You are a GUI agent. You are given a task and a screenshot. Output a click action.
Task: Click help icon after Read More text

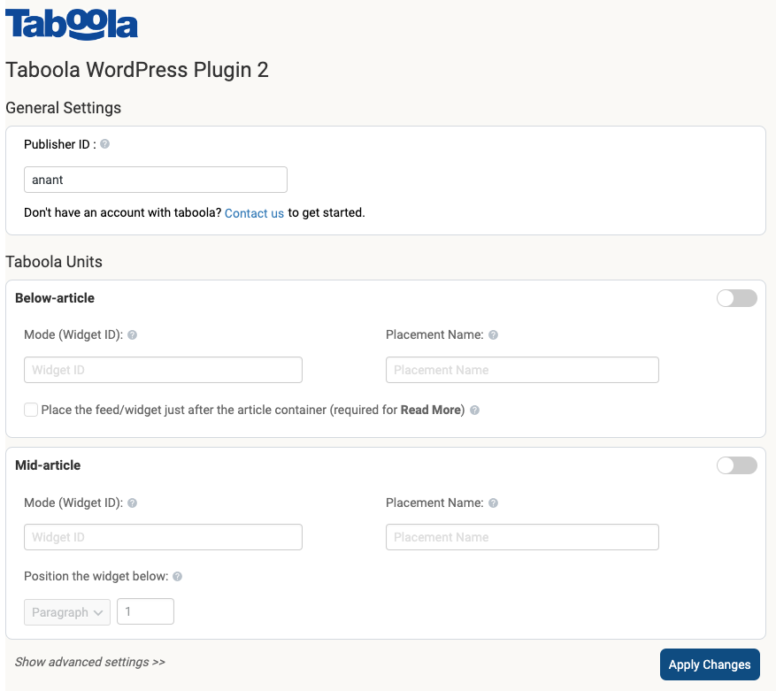475,411
